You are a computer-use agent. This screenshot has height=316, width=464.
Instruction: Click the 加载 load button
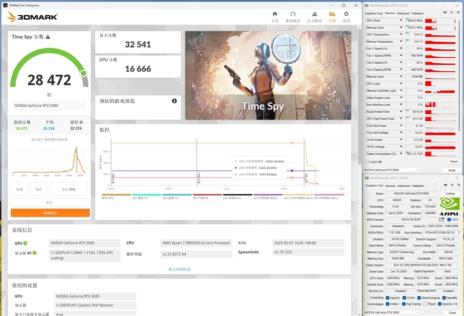(20, 190)
